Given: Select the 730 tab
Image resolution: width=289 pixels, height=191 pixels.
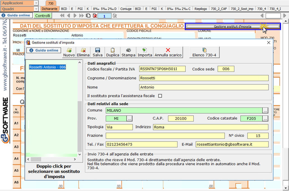Looking at the screenshot, I should (x=51, y=3).
